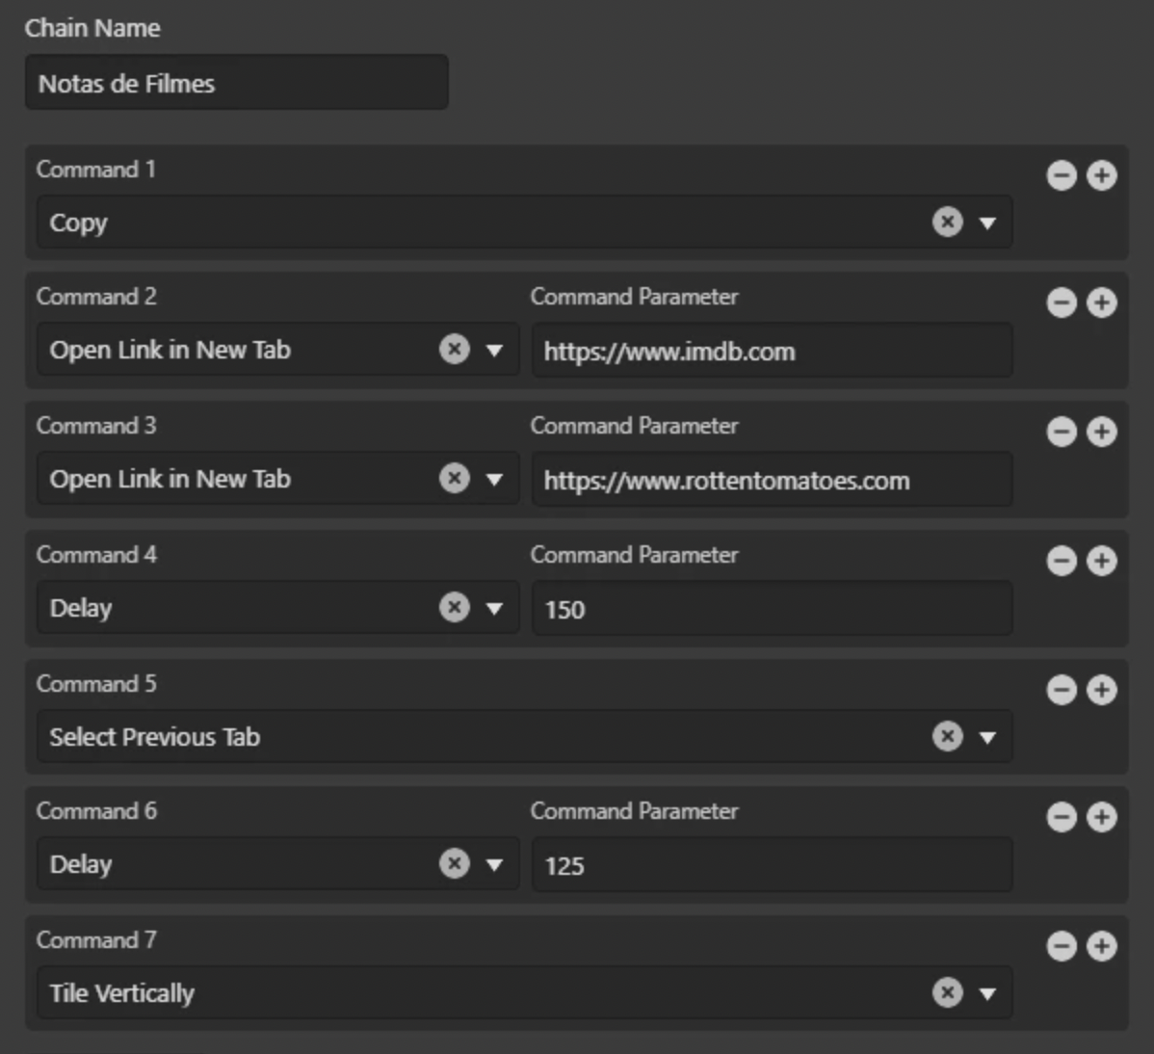
Task: Remove Command 1 with its minus icon
Action: coord(1062,175)
